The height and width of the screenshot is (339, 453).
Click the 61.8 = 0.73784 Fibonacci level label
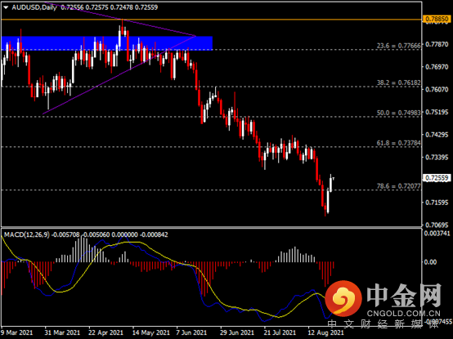pos(398,143)
